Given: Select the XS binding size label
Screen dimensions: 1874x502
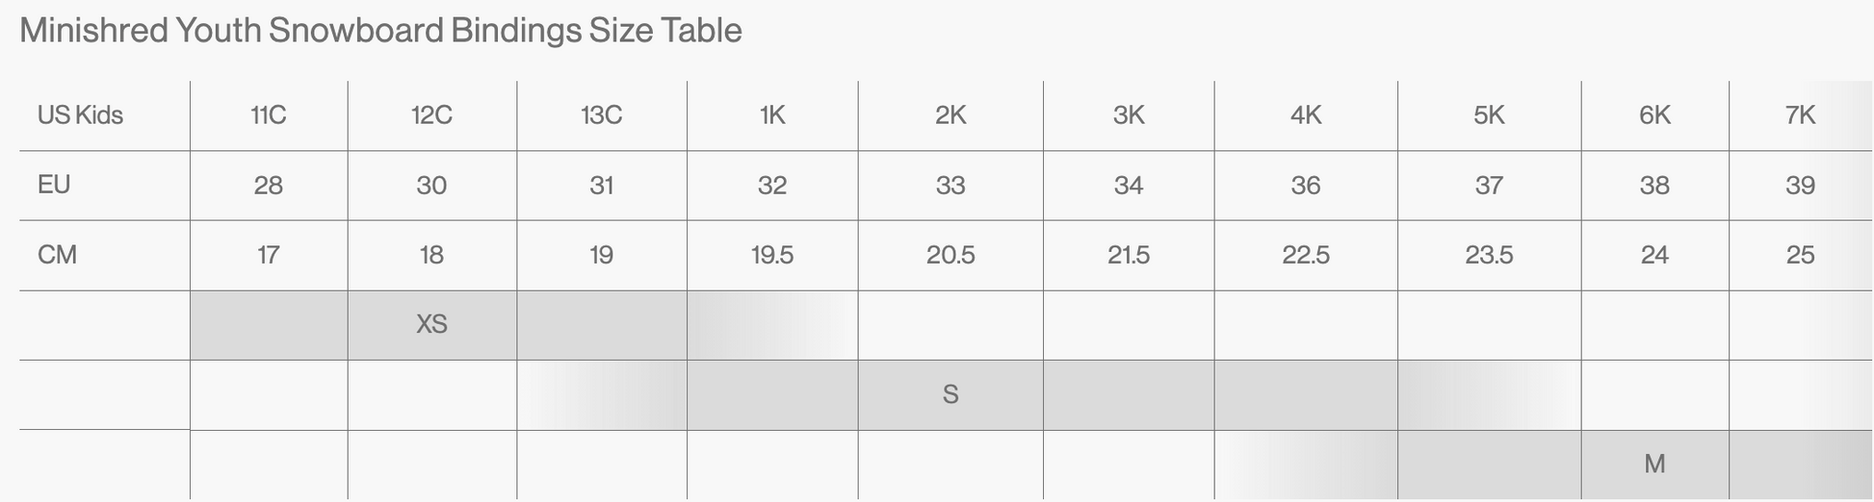Looking at the screenshot, I should [x=431, y=325].
